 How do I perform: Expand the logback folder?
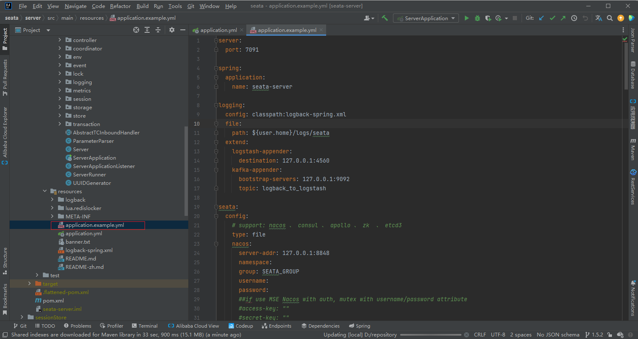coord(52,200)
